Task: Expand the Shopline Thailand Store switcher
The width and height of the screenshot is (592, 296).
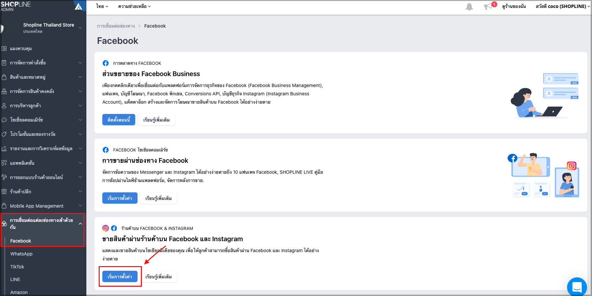Action: tap(80, 28)
